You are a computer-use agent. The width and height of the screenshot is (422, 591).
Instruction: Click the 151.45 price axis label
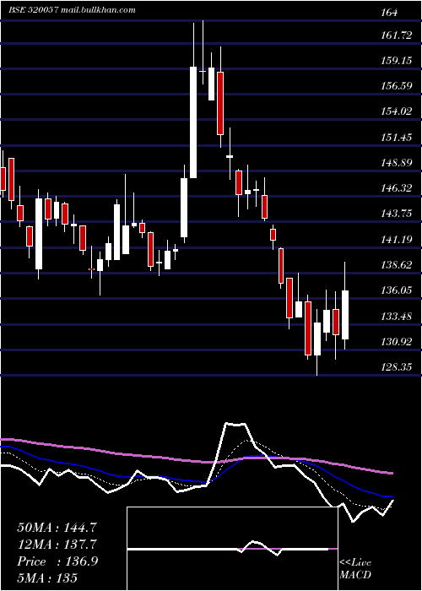click(x=396, y=137)
